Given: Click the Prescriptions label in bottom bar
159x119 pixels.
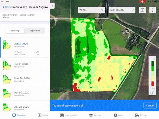Looking at the screenshot, I should point(71,115).
